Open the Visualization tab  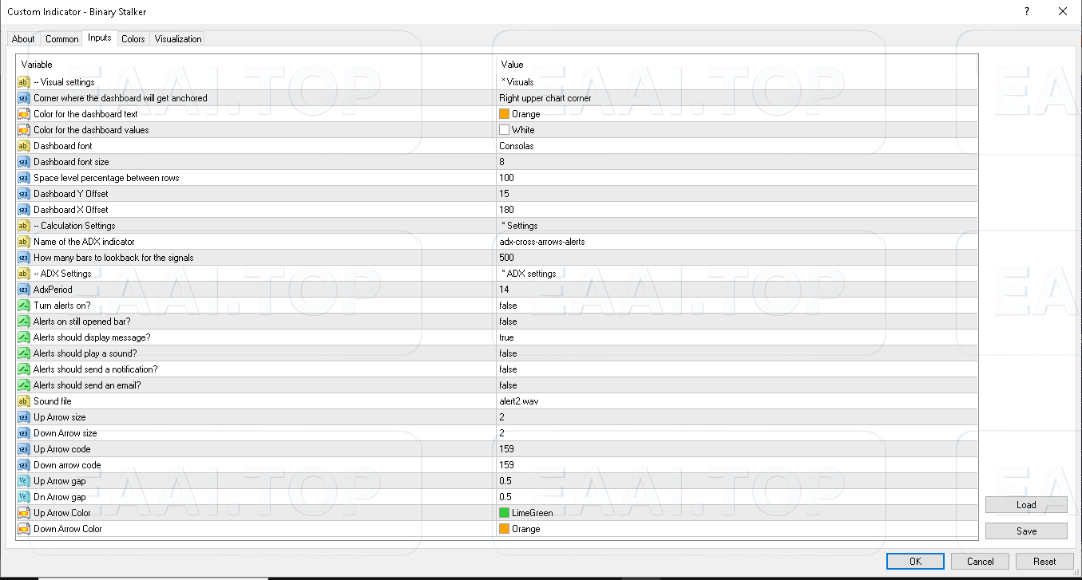[178, 38]
